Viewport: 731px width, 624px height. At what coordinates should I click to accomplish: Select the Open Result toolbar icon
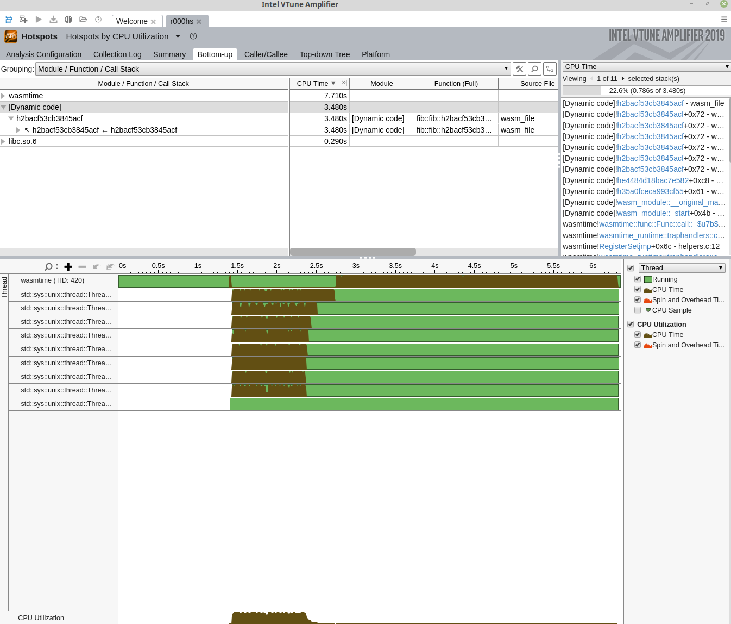coord(83,21)
